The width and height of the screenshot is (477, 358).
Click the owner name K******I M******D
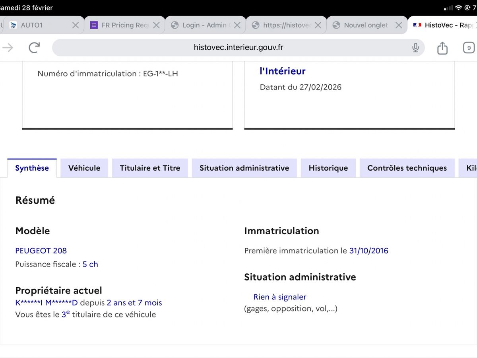(47, 303)
